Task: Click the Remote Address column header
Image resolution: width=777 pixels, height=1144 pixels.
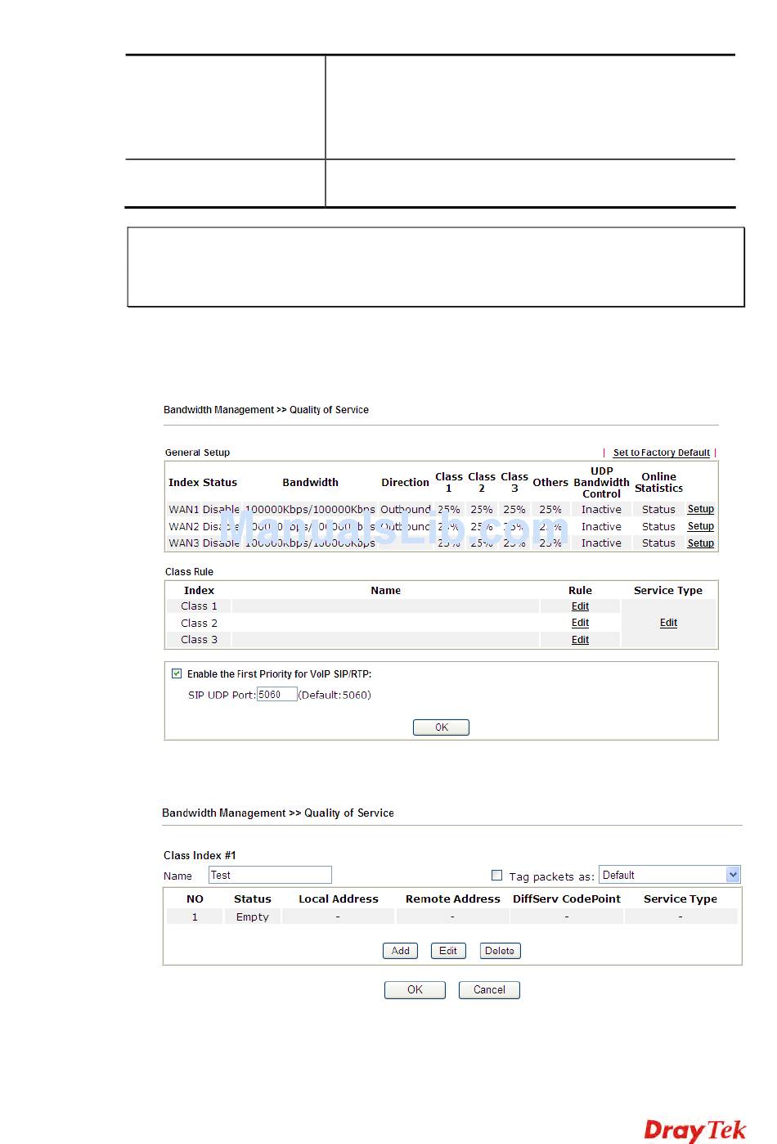Action: 452,899
